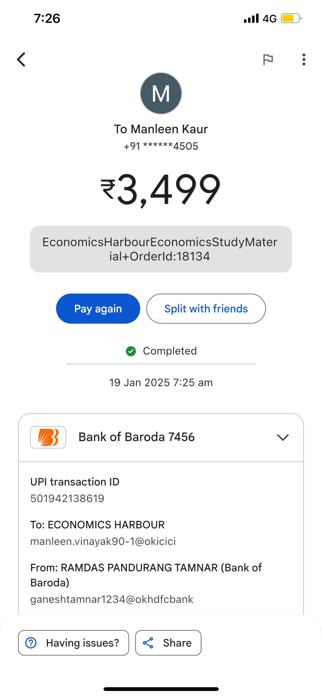
Task: Tap Having issues? button
Action: point(73,643)
